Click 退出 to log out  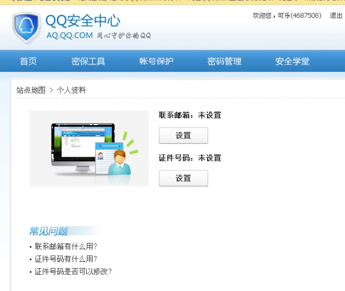click(336, 15)
